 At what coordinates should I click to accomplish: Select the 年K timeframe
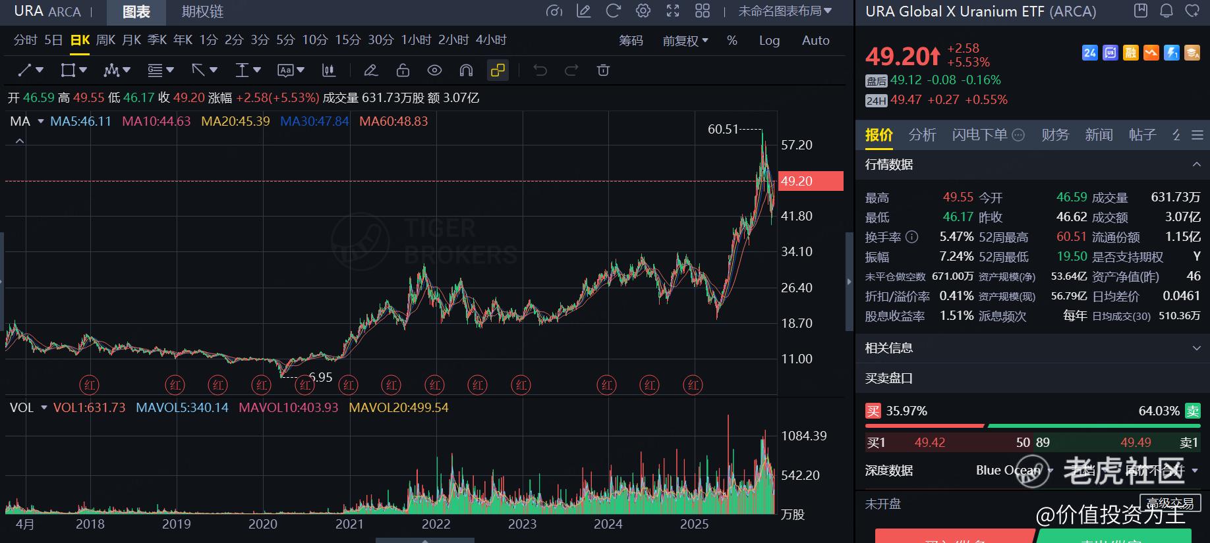[x=183, y=40]
